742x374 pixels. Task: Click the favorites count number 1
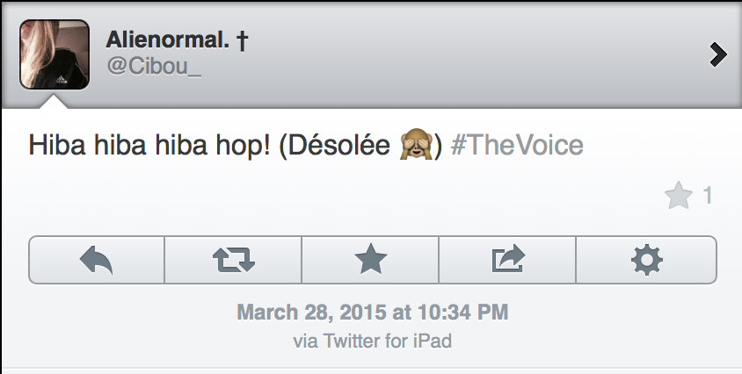(708, 197)
